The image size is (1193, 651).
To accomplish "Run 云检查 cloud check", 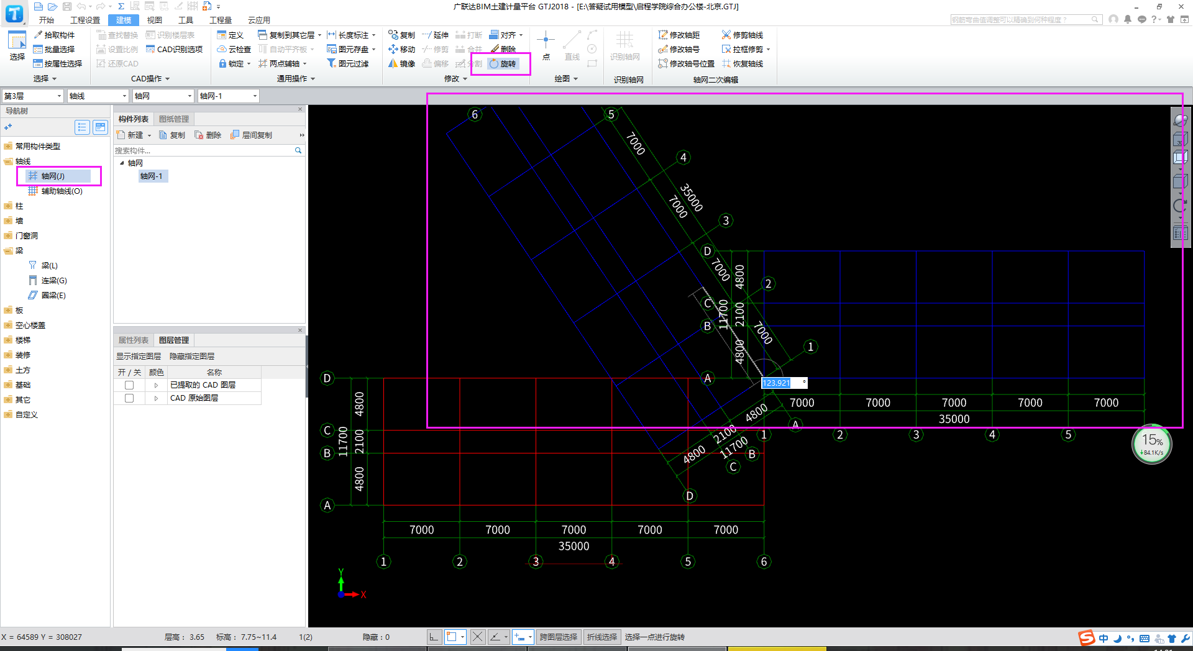I will pyautogui.click(x=234, y=49).
